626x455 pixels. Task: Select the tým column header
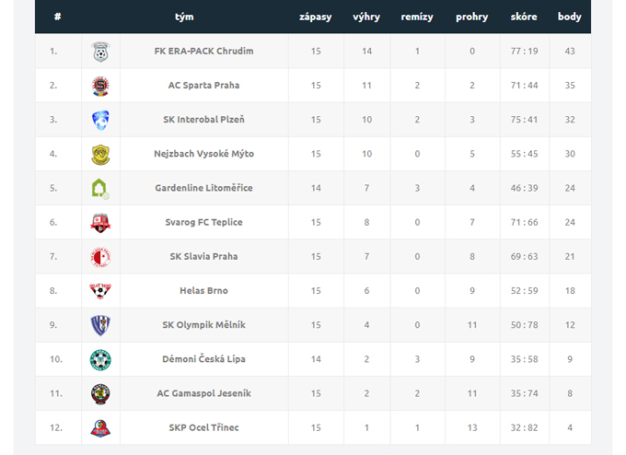[x=184, y=17]
